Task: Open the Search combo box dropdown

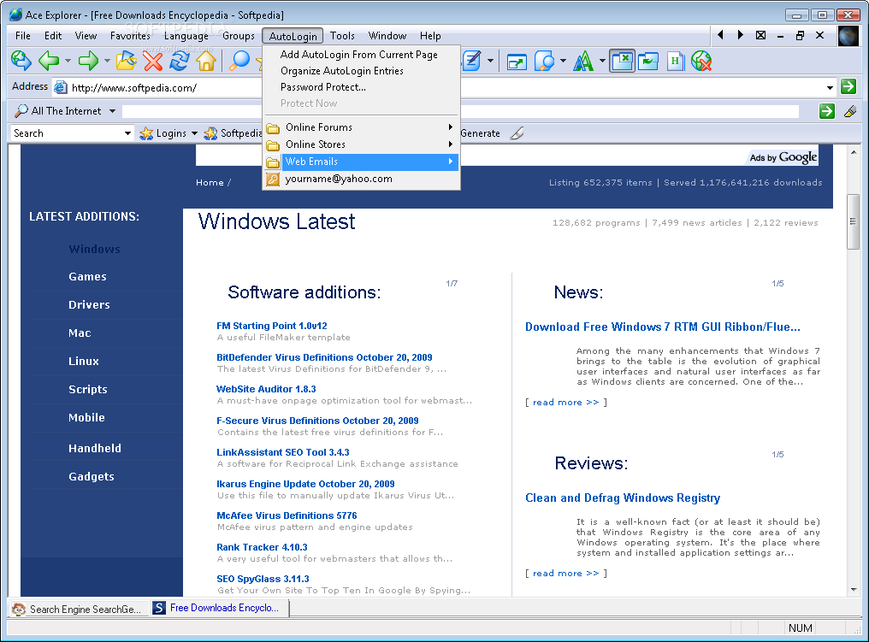Action: 128,133
